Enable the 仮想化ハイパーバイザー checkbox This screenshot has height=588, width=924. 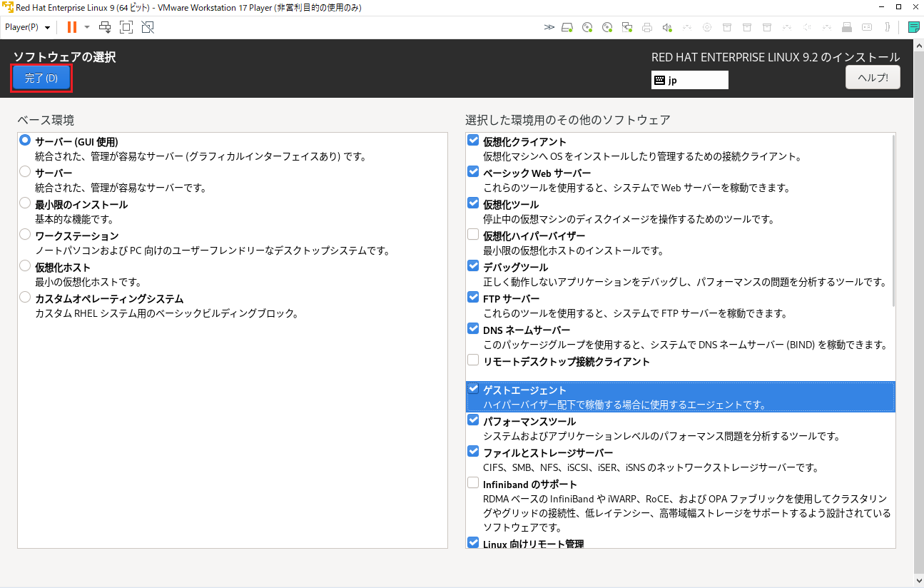473,234
